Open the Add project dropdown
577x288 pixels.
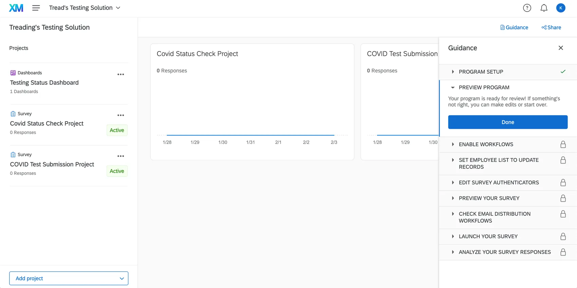pyautogui.click(x=69, y=278)
